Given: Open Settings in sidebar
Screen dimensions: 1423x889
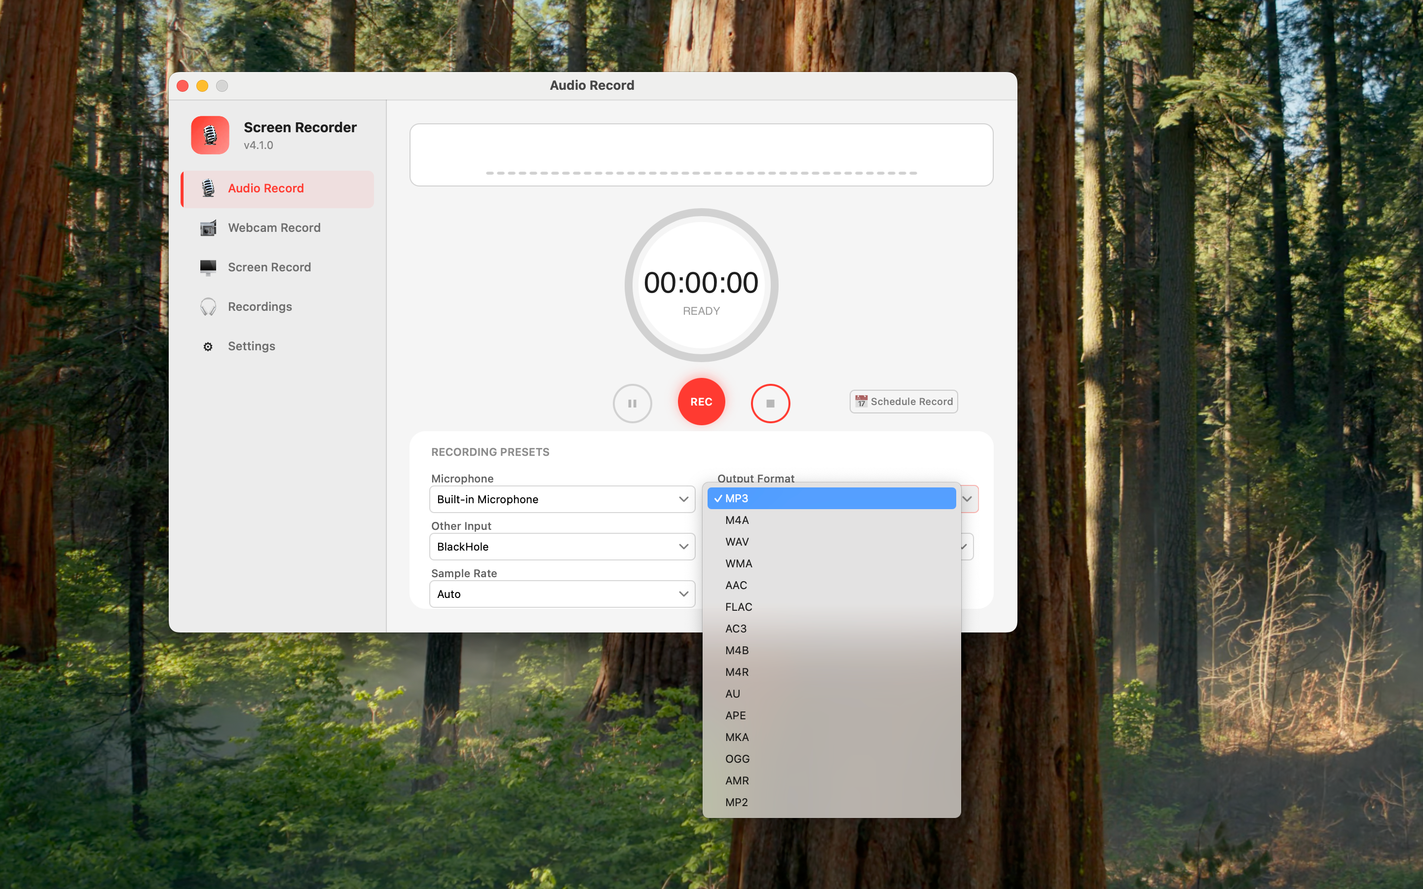Looking at the screenshot, I should click(x=277, y=346).
